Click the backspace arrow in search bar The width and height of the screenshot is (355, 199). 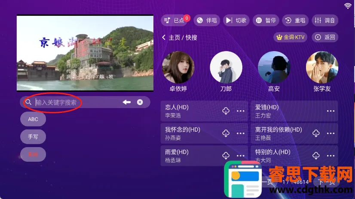click(x=126, y=103)
